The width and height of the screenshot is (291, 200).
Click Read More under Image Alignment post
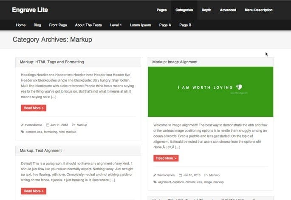[x=166, y=158]
